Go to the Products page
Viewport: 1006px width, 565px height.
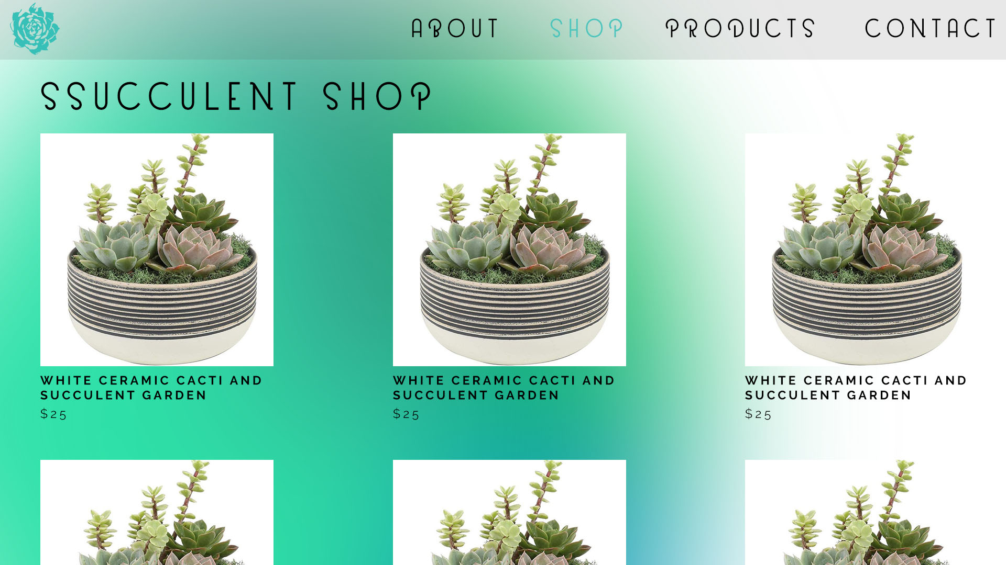tap(740, 28)
